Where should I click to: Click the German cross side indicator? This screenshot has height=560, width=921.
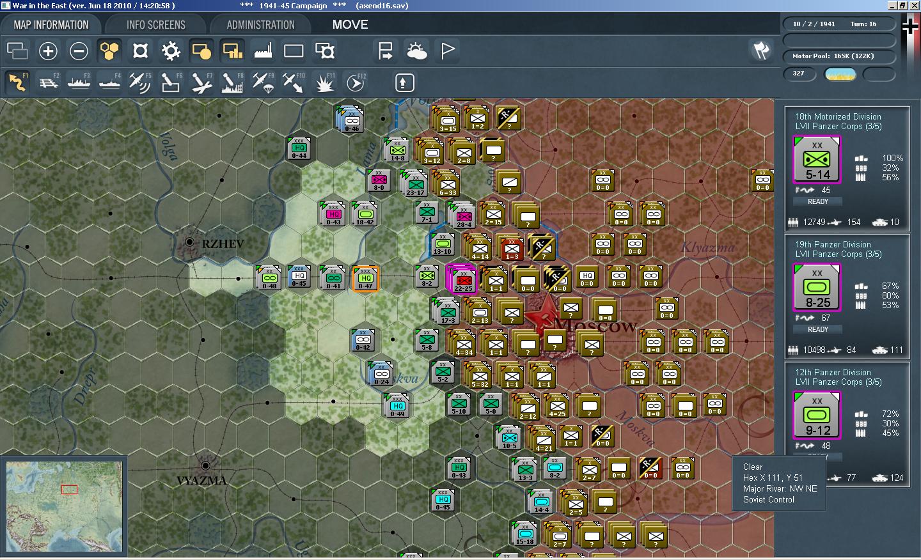[909, 27]
